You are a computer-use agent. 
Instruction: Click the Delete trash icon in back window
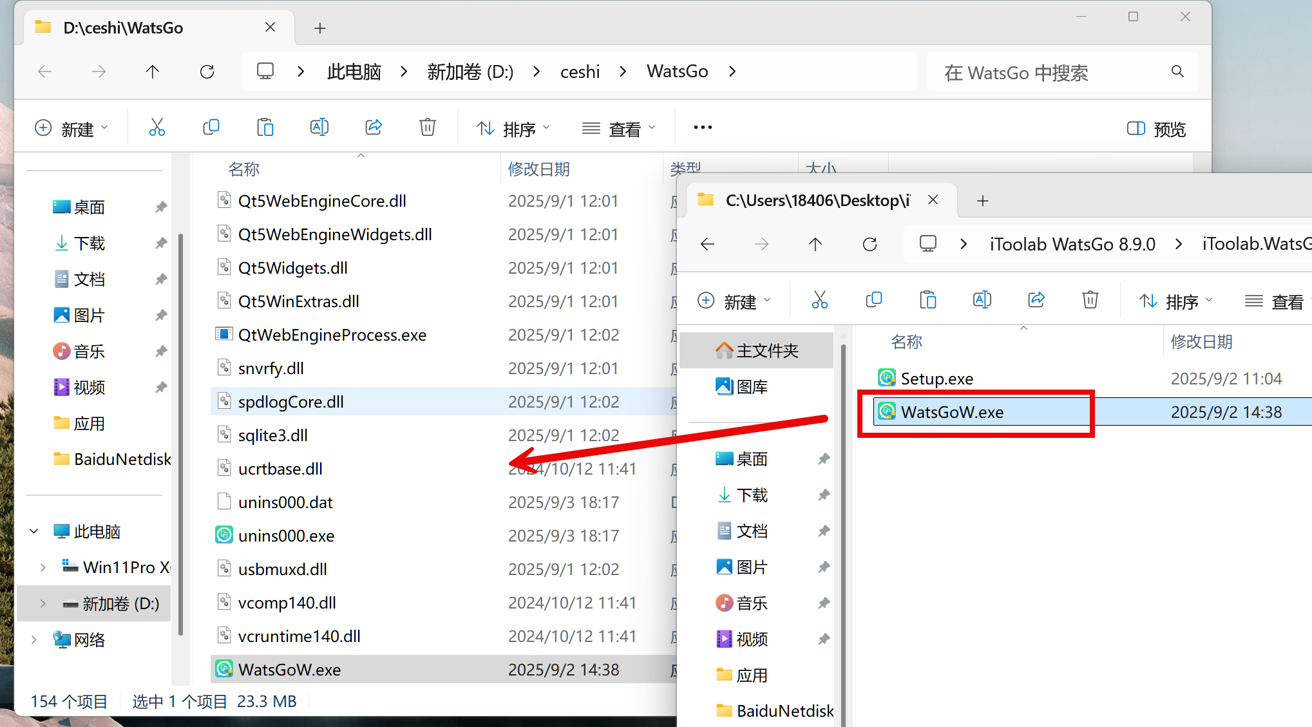428,127
